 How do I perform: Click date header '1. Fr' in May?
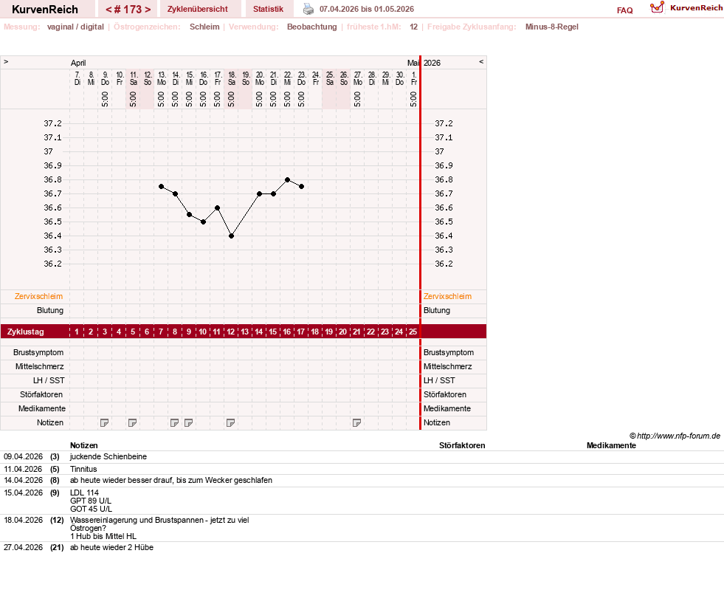tap(414, 78)
